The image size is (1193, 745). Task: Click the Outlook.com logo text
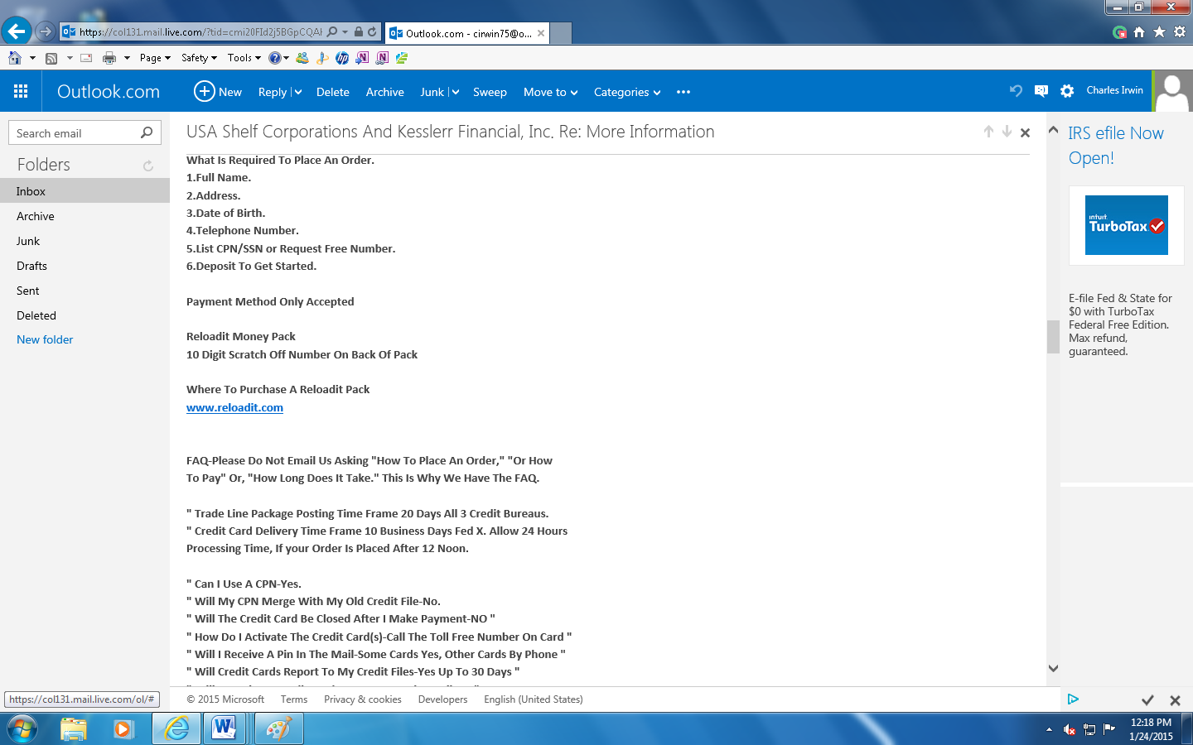pyautogui.click(x=109, y=91)
